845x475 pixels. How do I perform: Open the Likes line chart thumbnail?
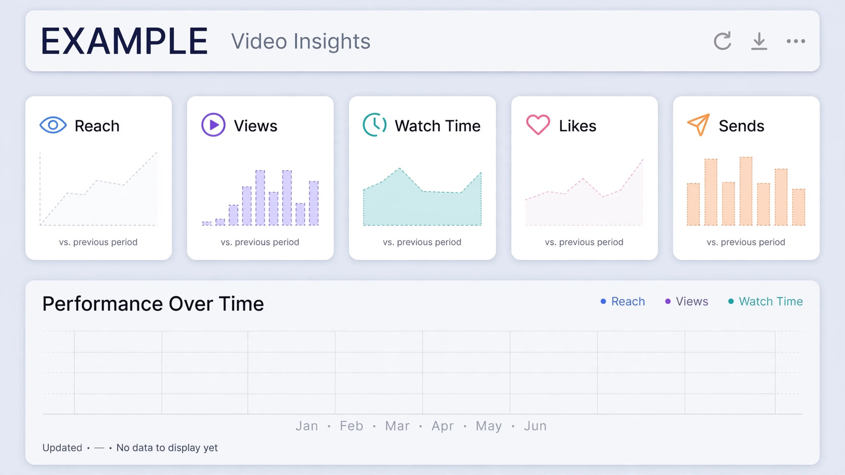point(584,192)
